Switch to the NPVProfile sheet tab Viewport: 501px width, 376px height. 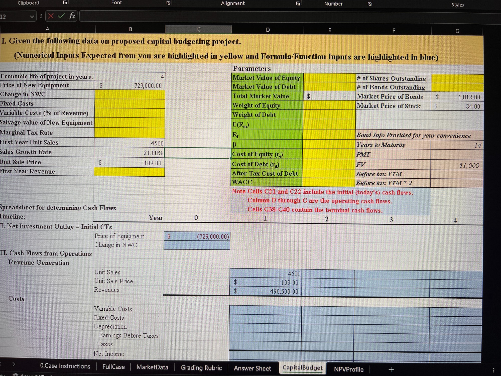pos(348,369)
